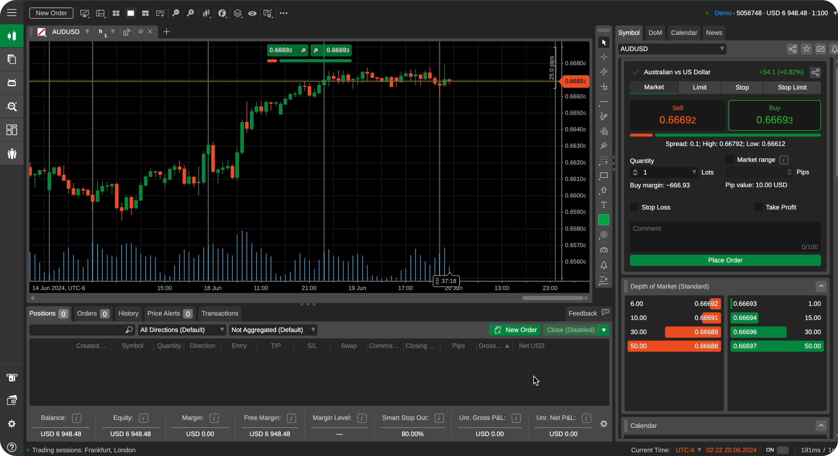The image size is (838, 456).
Task: Select the horizontal line drawing tool
Action: tap(604, 102)
